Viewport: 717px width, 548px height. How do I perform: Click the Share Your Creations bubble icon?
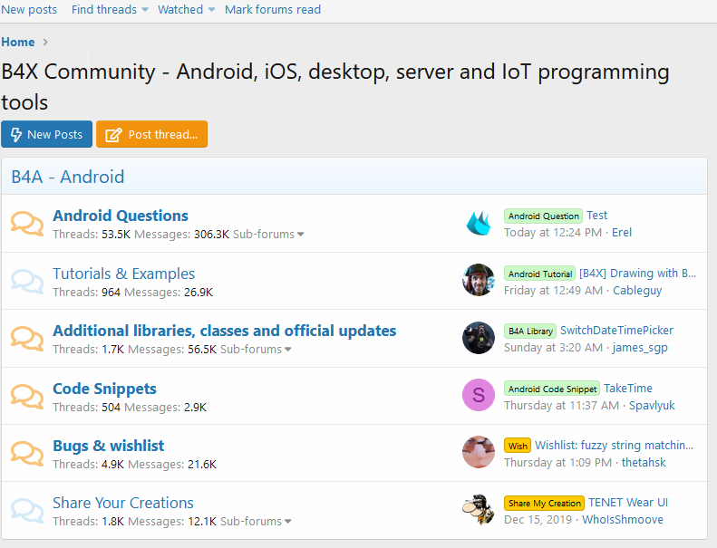[27, 510]
